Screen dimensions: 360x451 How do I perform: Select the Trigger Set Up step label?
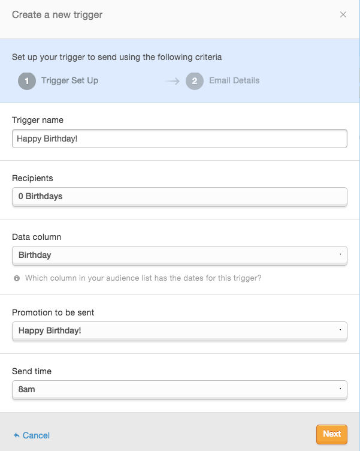point(70,80)
